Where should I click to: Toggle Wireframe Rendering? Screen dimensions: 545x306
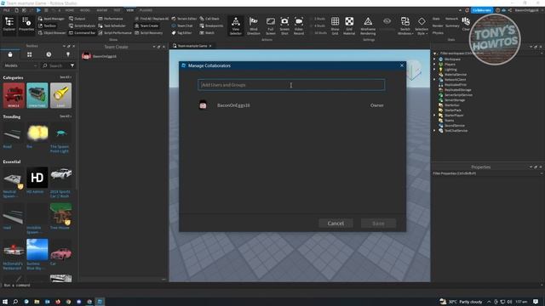(368, 25)
